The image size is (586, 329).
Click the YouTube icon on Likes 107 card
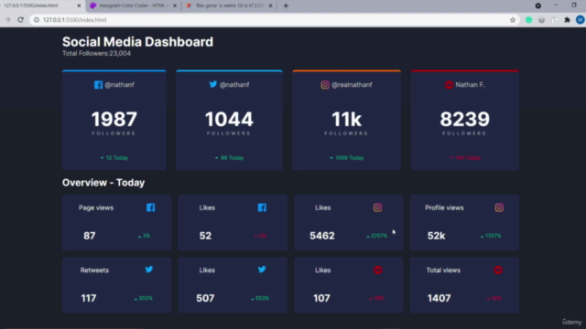[x=378, y=270]
